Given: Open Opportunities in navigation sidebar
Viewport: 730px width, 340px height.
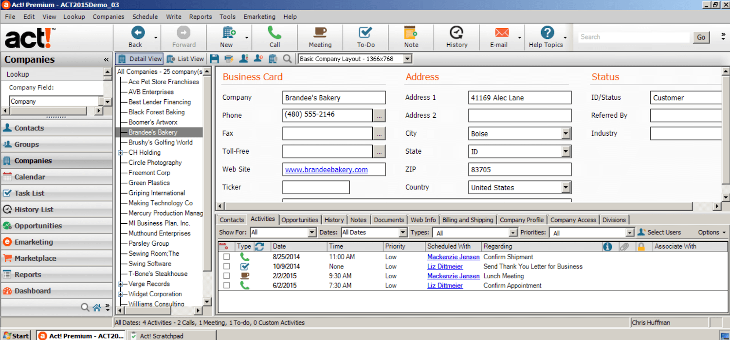Looking at the screenshot, I should point(56,226).
